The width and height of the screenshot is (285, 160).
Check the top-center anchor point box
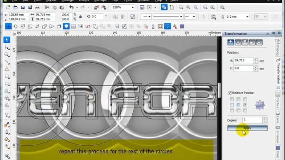[238, 99]
